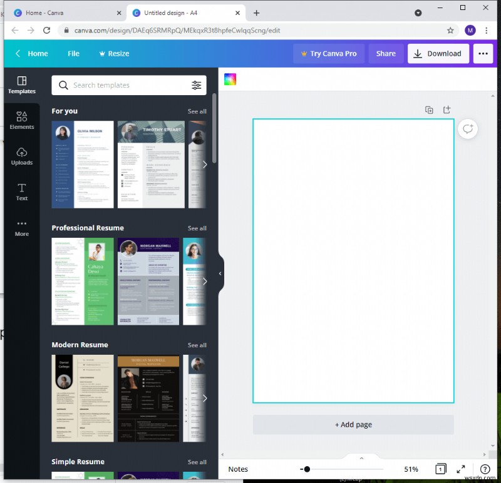This screenshot has height=483, width=501.
Task: Select the black Morgan Maxwell resume template
Action: [x=148, y=398]
